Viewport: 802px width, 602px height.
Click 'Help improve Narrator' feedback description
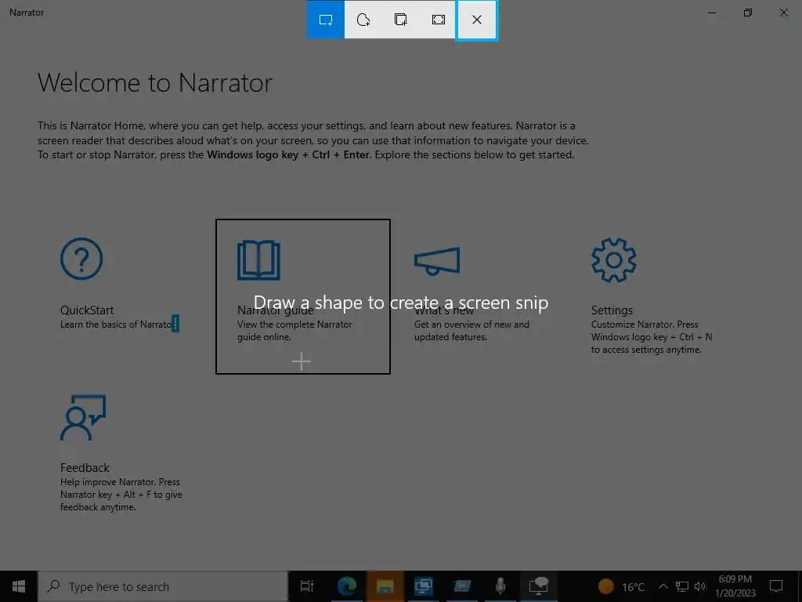[x=121, y=495]
